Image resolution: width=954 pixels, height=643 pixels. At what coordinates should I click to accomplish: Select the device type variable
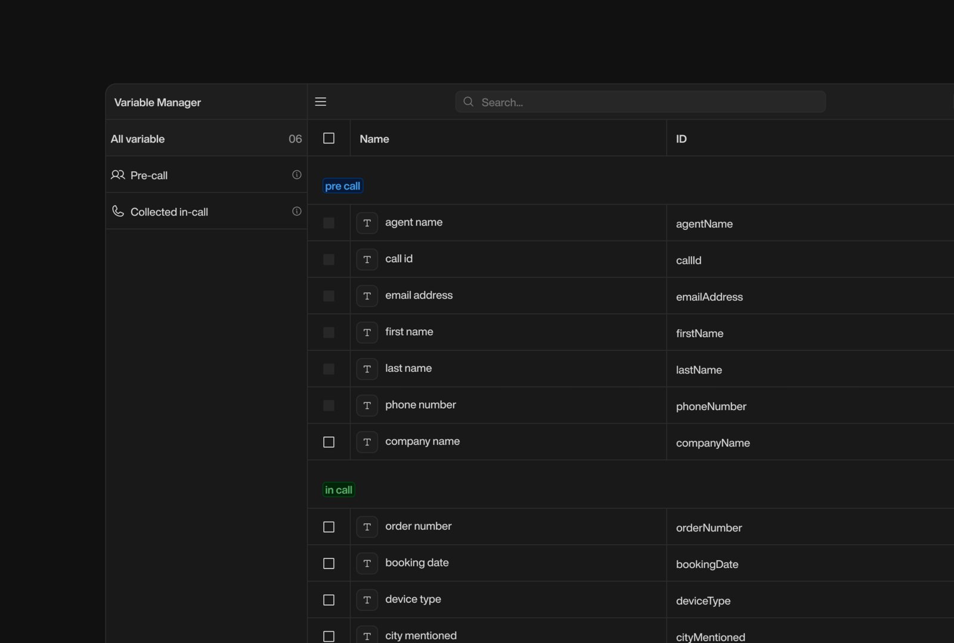click(413, 599)
